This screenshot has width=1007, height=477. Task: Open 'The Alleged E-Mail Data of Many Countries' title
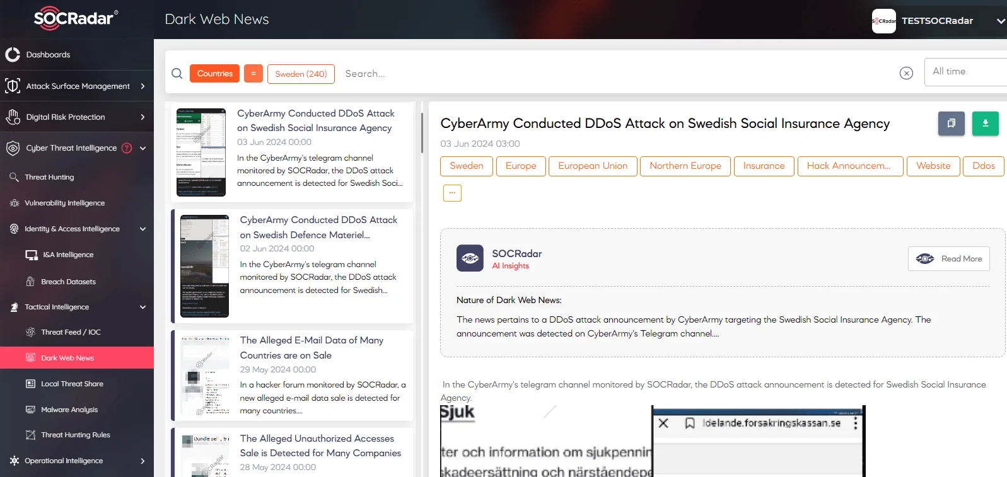point(311,347)
